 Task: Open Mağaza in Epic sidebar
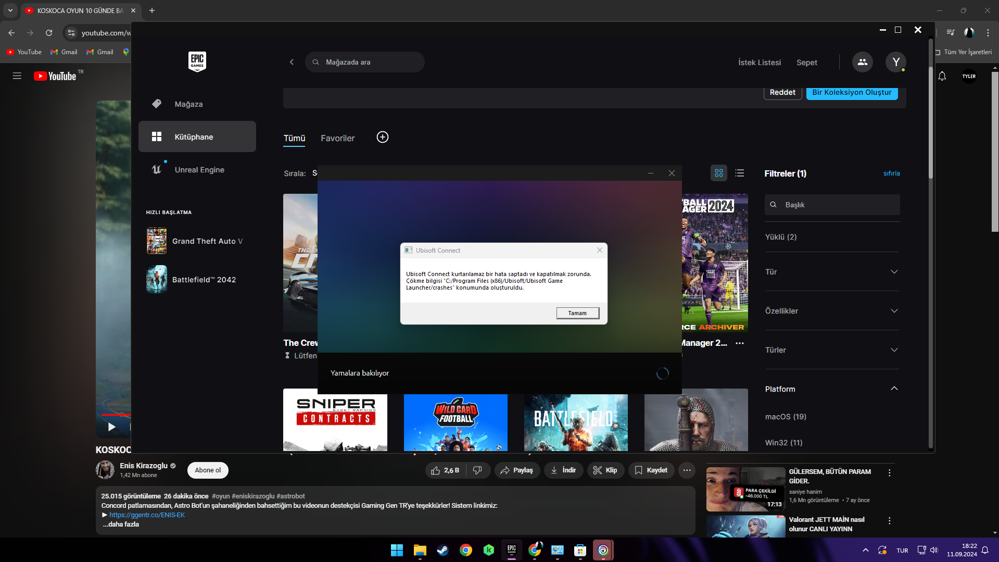pyautogui.click(x=197, y=104)
